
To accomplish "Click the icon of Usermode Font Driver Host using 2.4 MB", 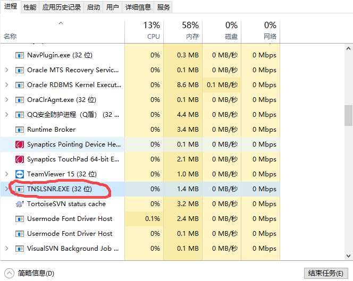I will click(20, 219).
